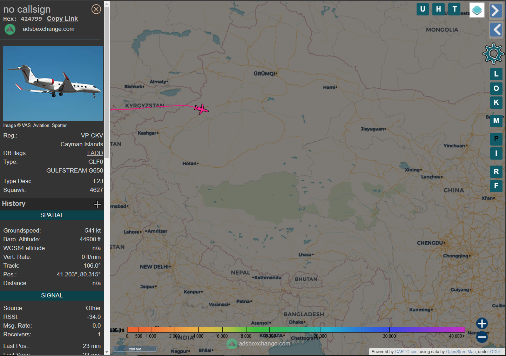Open the CARTO.com attribution link
Screen dimensions: 506x356
click(x=407, y=352)
